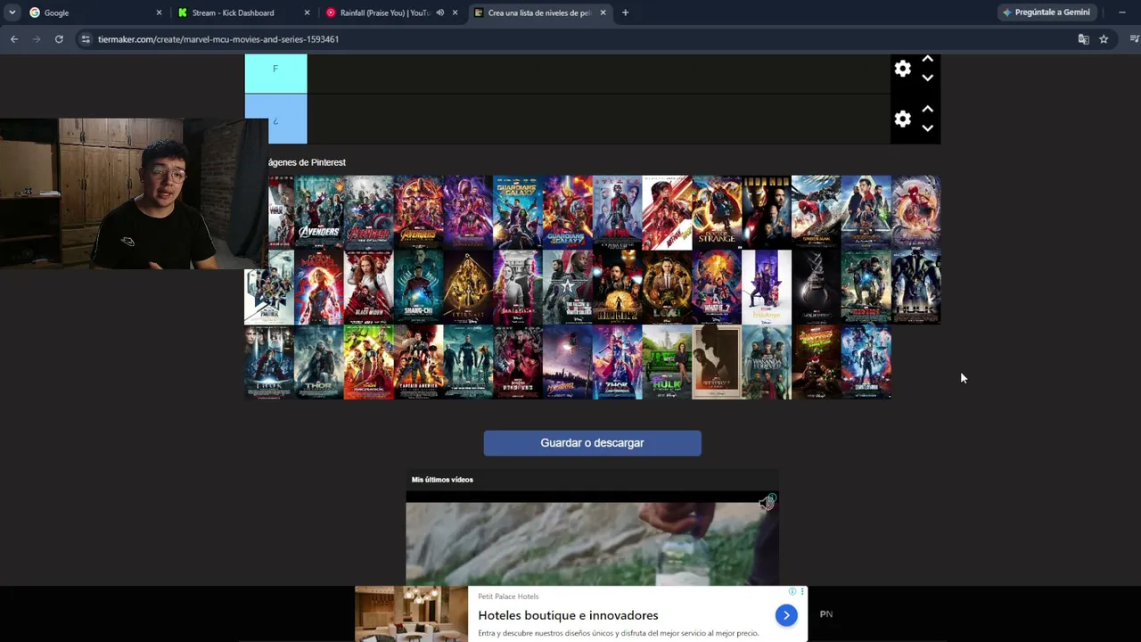Image resolution: width=1141 pixels, height=642 pixels.
Task: Click the Pregúntale a Gemini button
Action: pyautogui.click(x=1047, y=12)
